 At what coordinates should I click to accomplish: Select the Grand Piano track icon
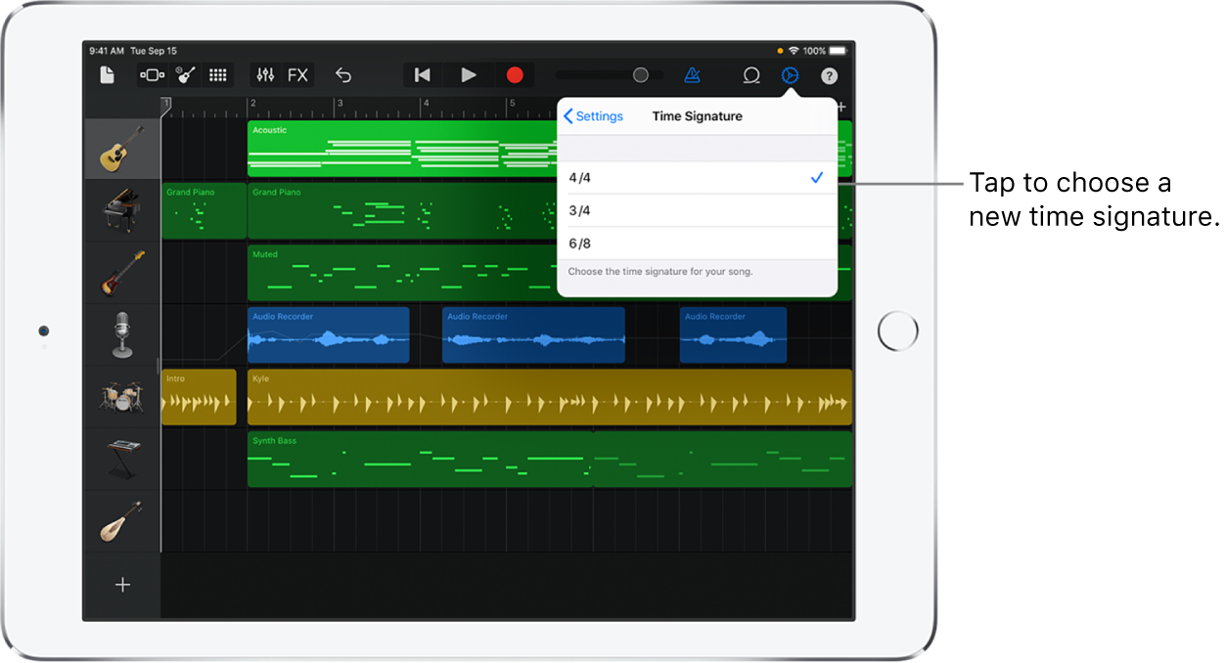click(120, 209)
